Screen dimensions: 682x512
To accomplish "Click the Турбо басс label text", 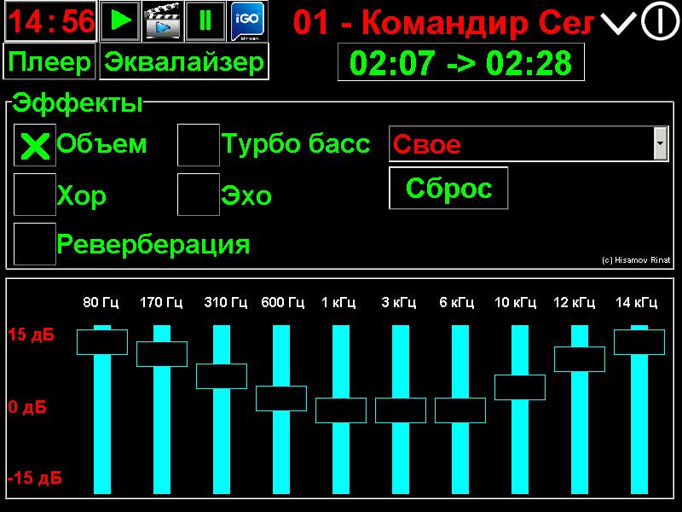I will 296,143.
